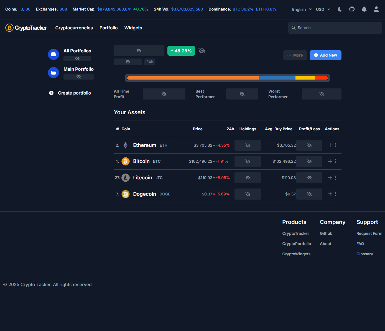Click orange segment of allocation bar

193,78
